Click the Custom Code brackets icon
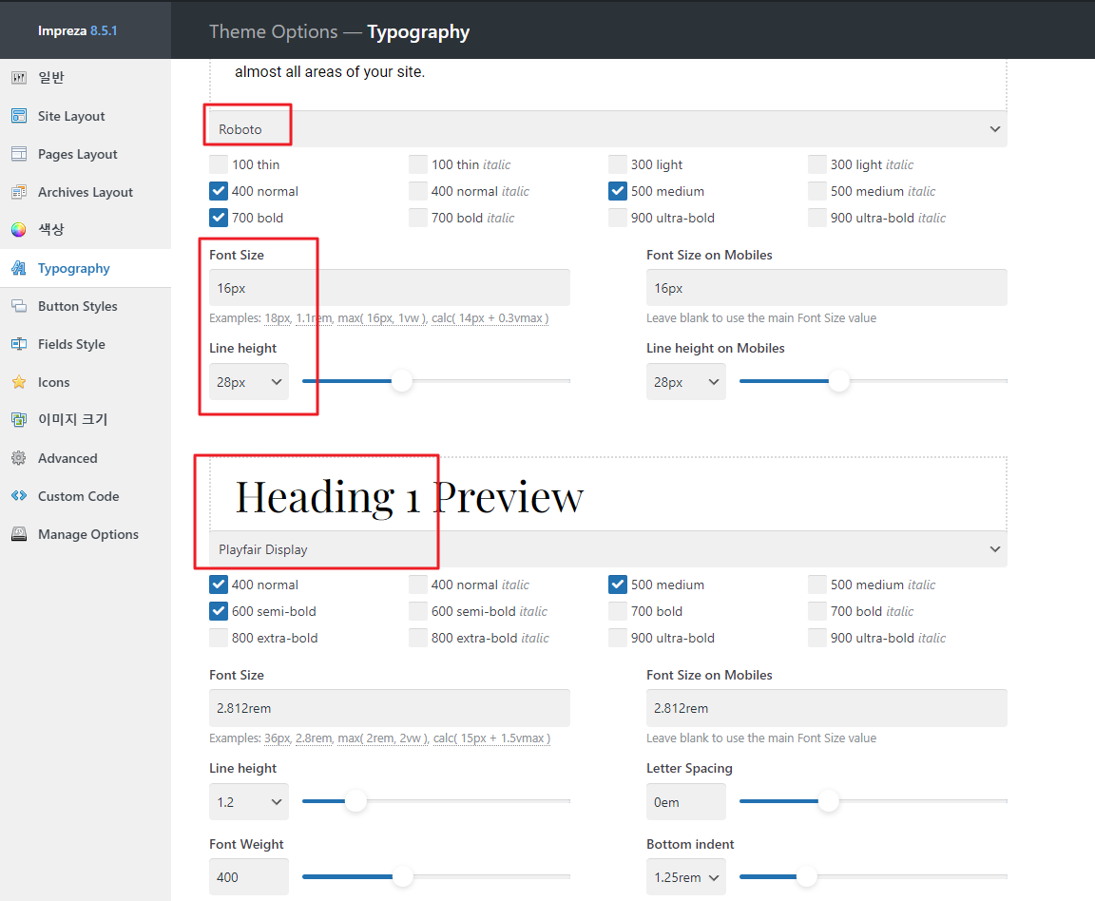Screen dimensions: 1095x901 click(19, 496)
